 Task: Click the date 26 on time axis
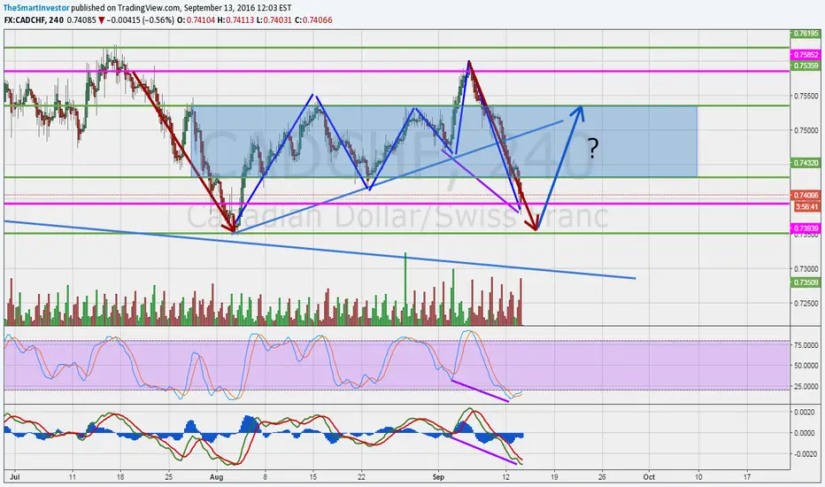602,477
